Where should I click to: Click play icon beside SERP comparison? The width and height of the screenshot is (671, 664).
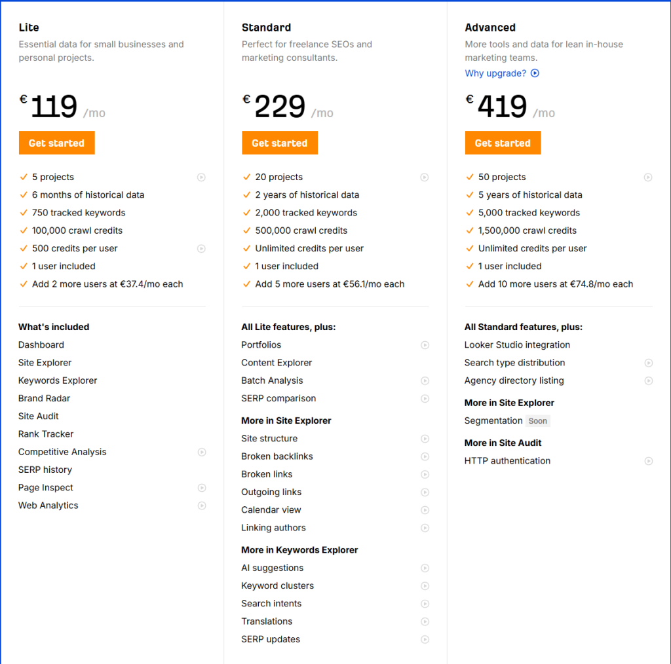coord(425,399)
